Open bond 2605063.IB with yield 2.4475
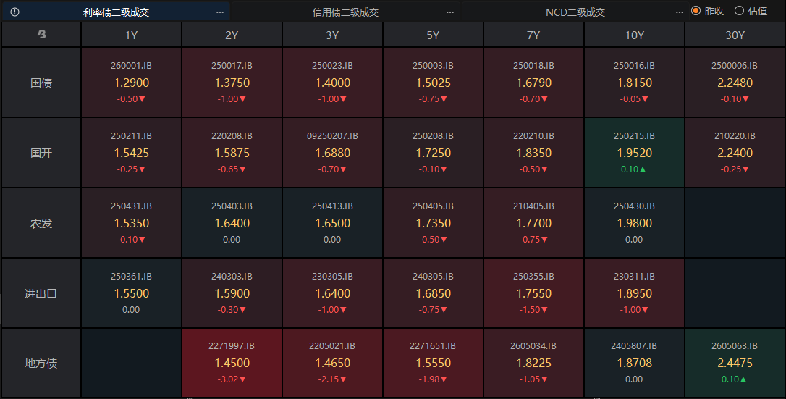The width and height of the screenshot is (786, 399). 735,363
